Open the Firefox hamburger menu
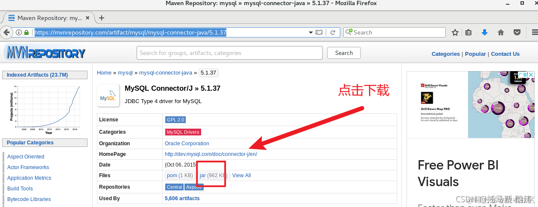The width and height of the screenshot is (538, 207). point(534,32)
